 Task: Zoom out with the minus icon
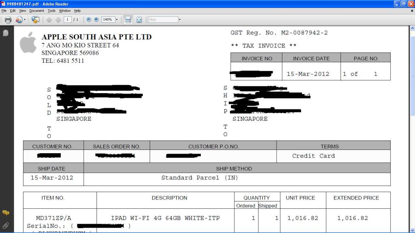click(89, 19)
